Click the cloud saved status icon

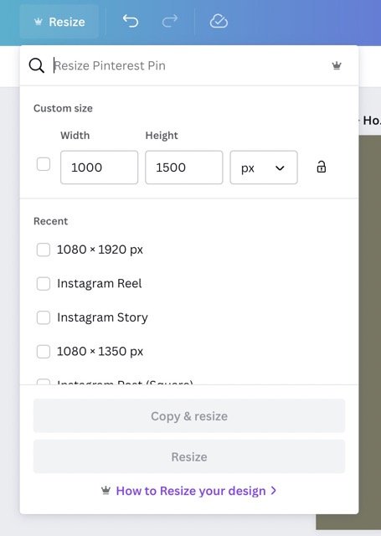tap(219, 21)
